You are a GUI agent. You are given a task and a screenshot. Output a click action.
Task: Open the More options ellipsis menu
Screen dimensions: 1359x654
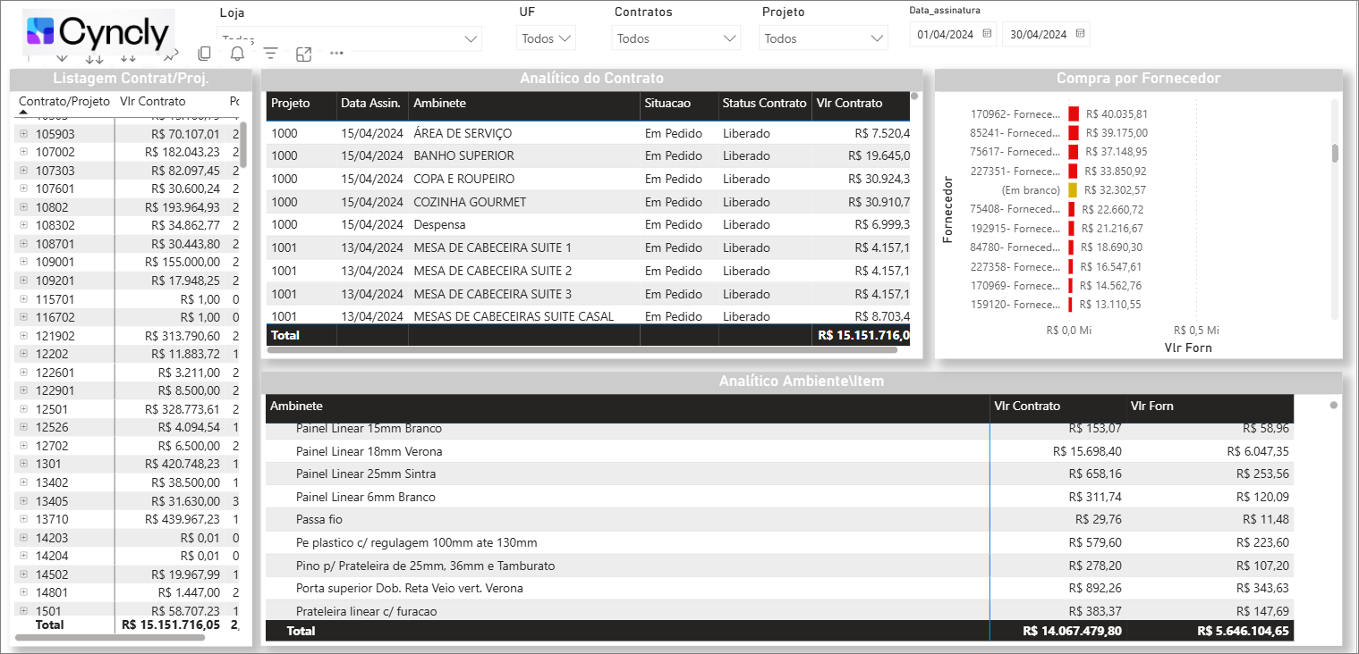tap(336, 54)
